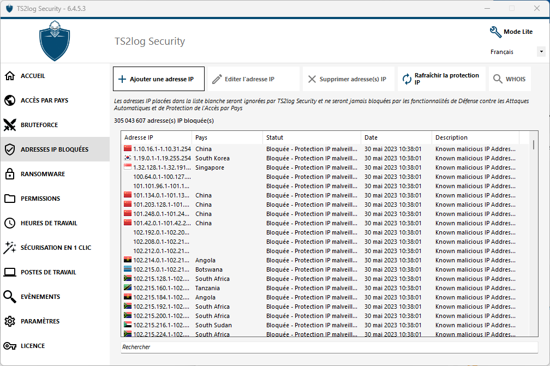Go to ACCÈS PAR PAYS section
Screen dimensions: 550x366
(x=45, y=100)
